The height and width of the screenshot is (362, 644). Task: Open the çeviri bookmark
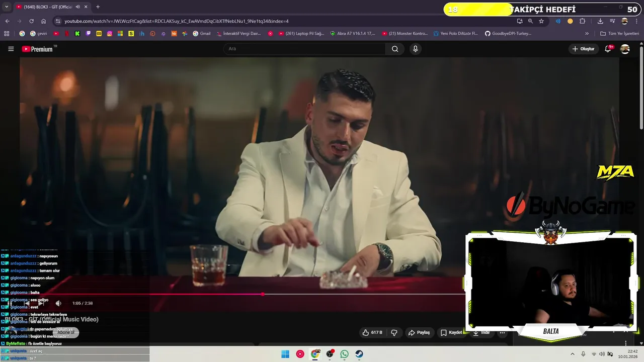[x=39, y=34]
